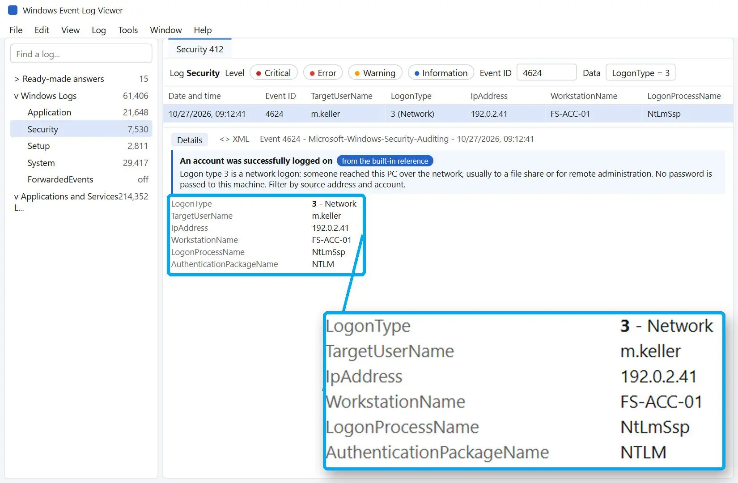Image resolution: width=738 pixels, height=483 pixels.
Task: Open the File menu
Action: point(16,30)
